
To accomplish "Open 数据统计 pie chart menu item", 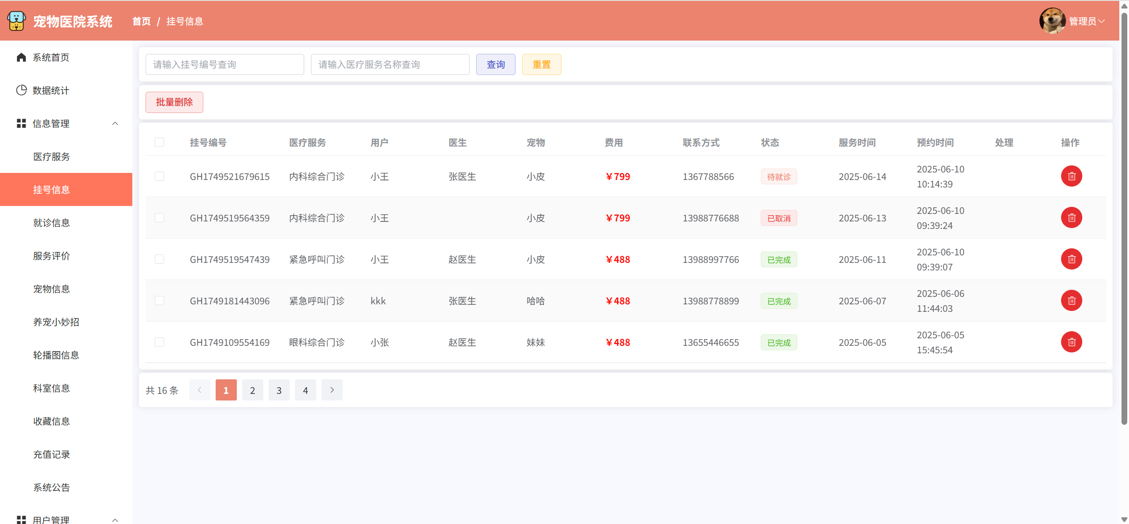I will (51, 90).
